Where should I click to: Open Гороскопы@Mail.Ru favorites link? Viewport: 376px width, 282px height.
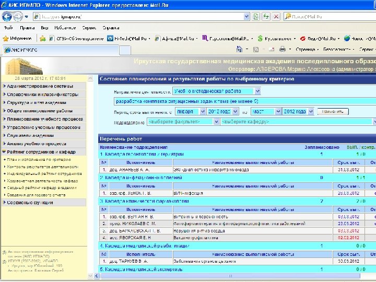228,38
